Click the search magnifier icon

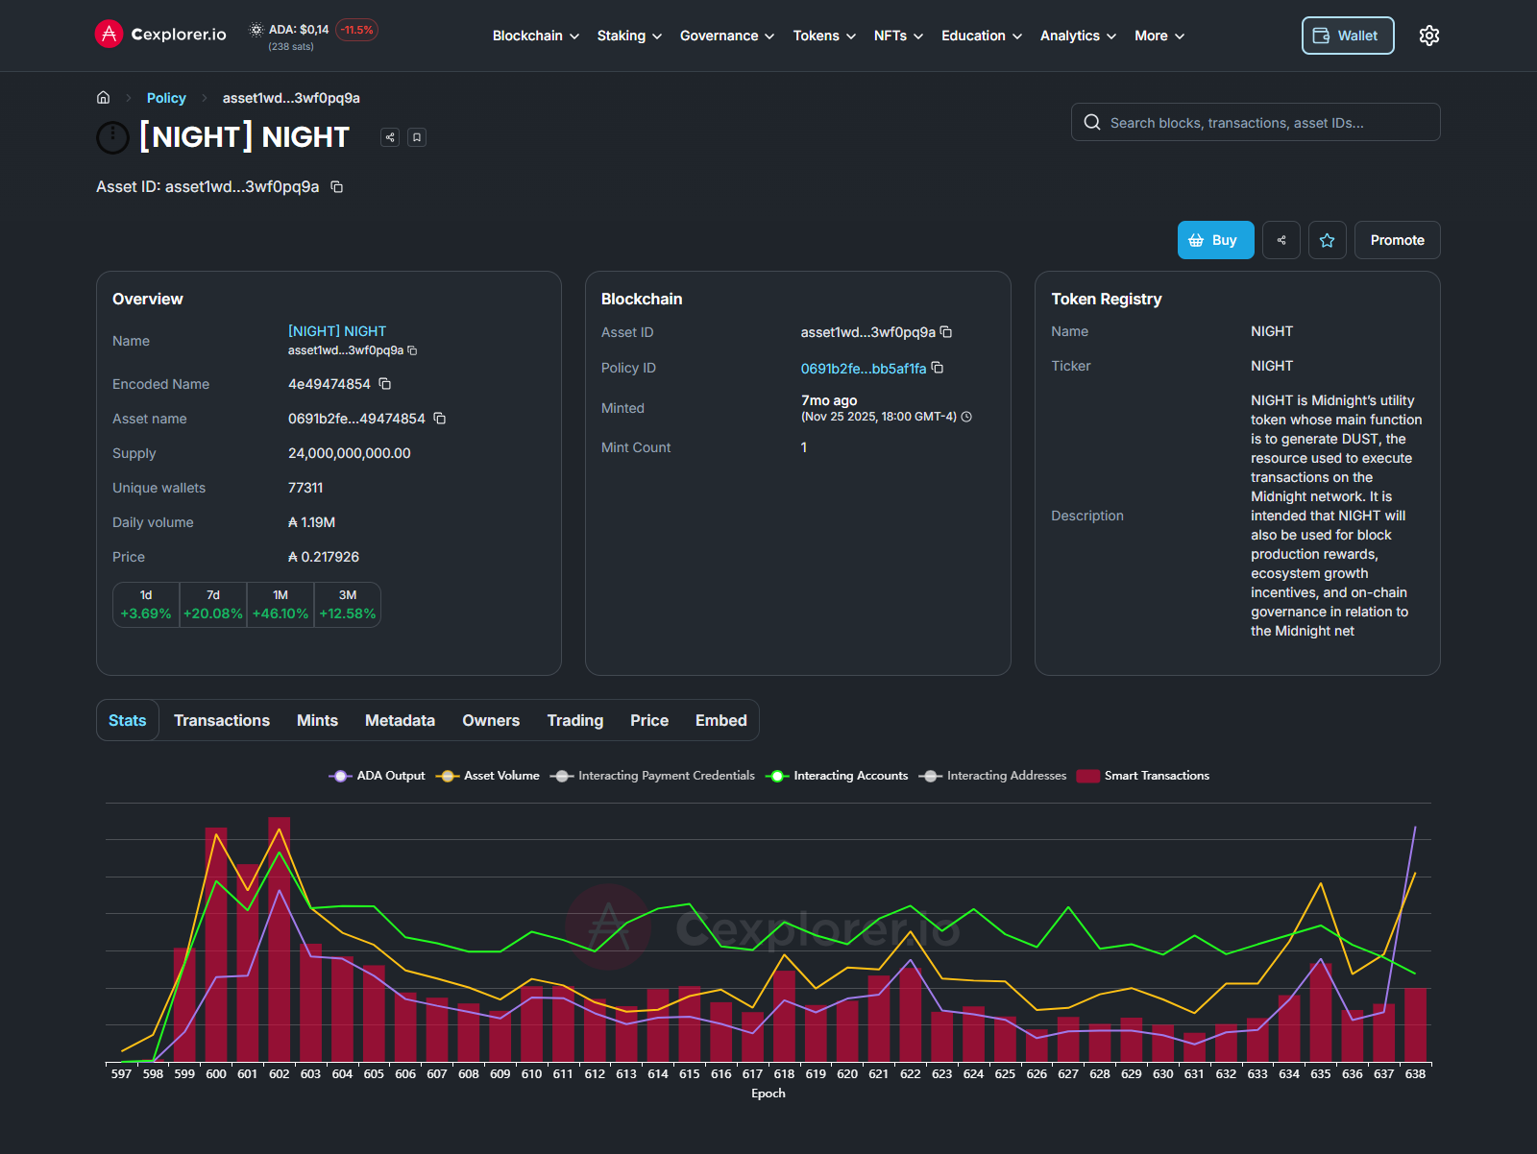[1092, 122]
